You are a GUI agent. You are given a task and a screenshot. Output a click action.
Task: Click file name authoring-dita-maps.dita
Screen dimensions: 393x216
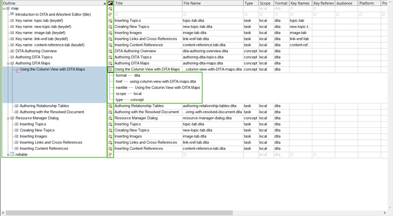(203, 63)
